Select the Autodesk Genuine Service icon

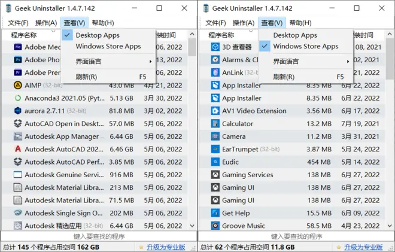point(17,175)
